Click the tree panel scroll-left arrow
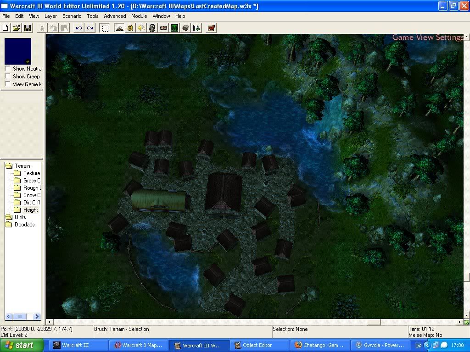 pos(8,316)
